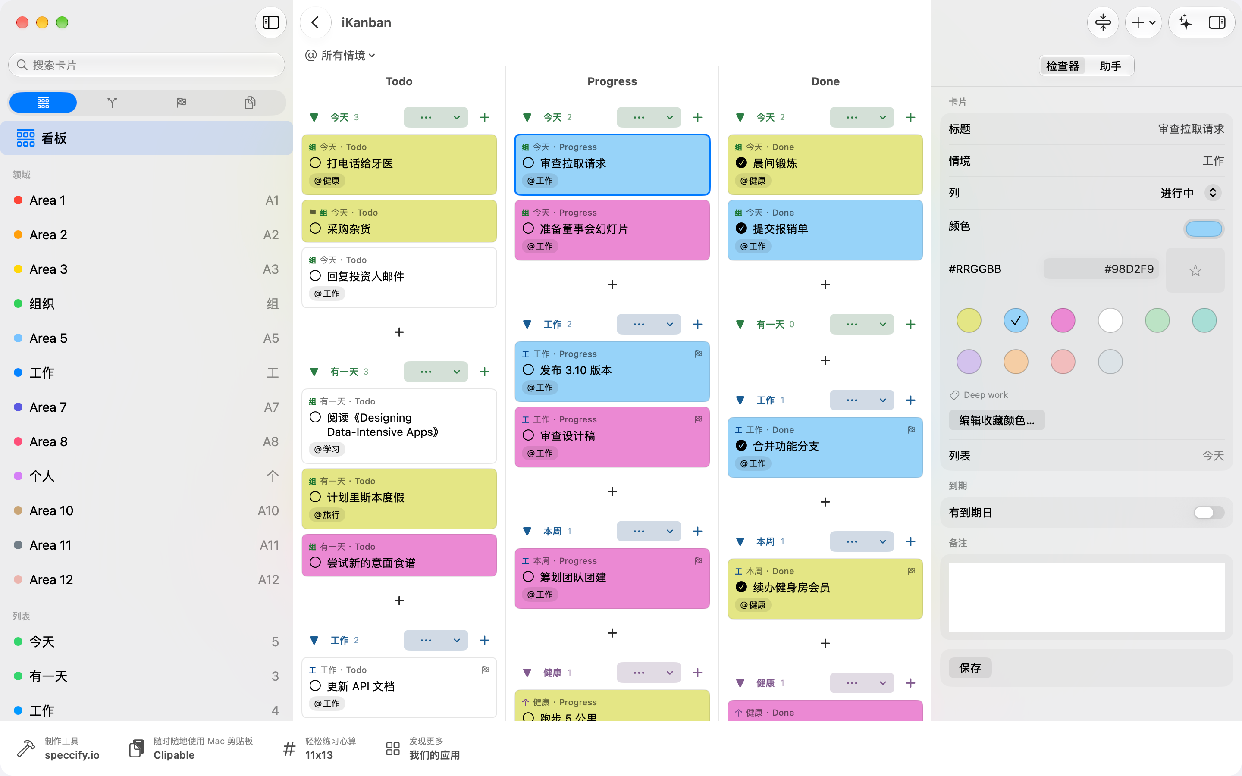The image size is (1242, 776).
Task: Select the branch view sidebar tab
Action: [x=113, y=103]
